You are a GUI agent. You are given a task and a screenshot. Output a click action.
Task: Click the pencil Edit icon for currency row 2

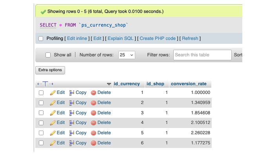click(x=53, y=103)
